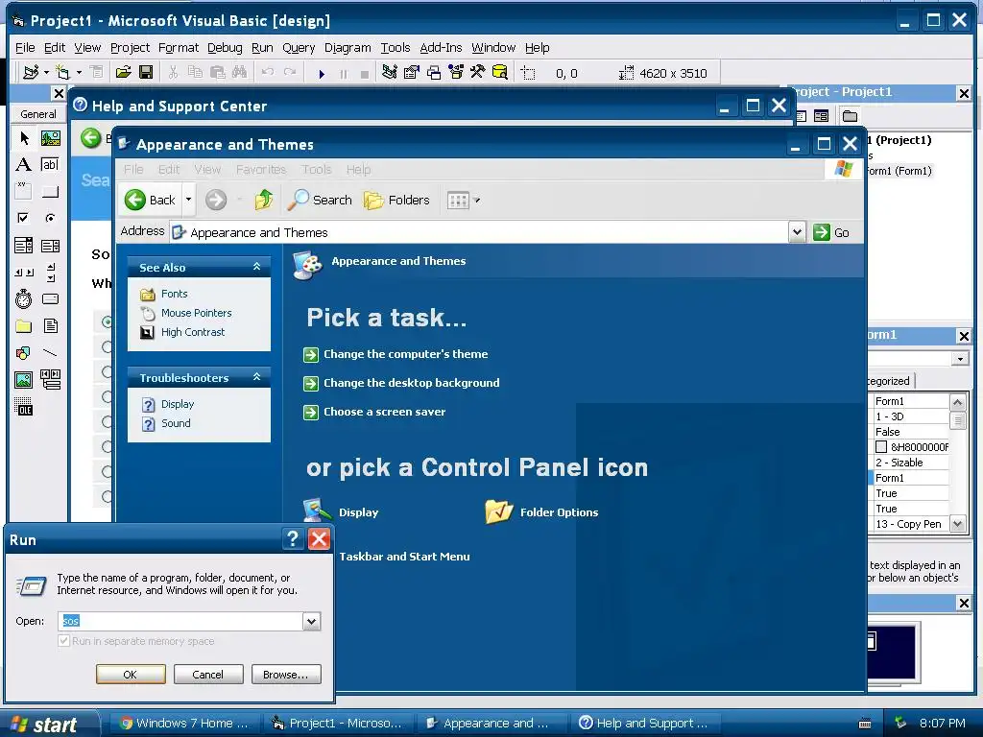983x737 pixels.
Task: Click the Save Project toolbar icon
Action: pos(146,73)
